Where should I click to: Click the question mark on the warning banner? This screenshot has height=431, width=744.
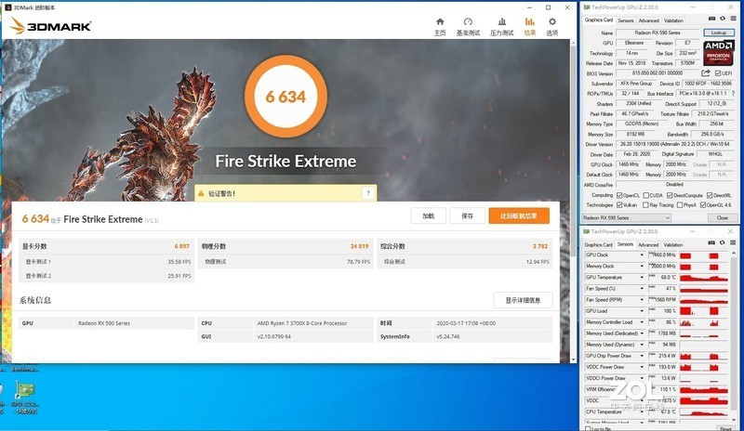click(x=368, y=193)
